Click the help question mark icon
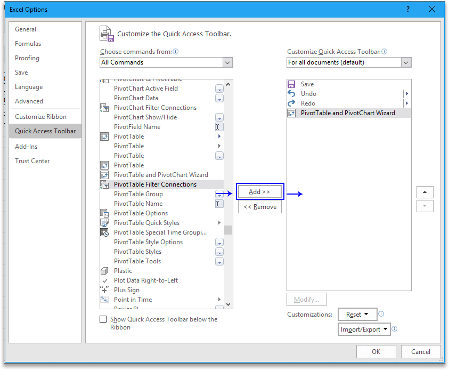The height and width of the screenshot is (370, 449). coord(408,9)
